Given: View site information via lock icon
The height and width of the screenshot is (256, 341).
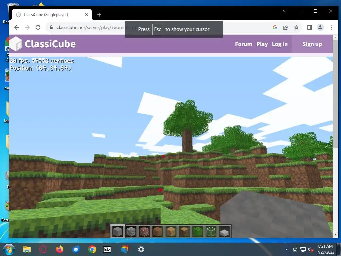Looking at the screenshot, I should tap(51, 27).
